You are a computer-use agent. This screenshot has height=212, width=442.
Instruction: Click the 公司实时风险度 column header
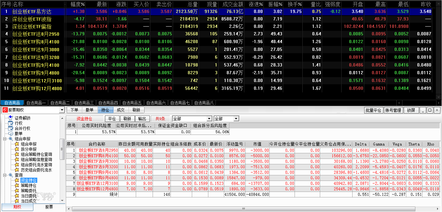[x=96, y=125]
